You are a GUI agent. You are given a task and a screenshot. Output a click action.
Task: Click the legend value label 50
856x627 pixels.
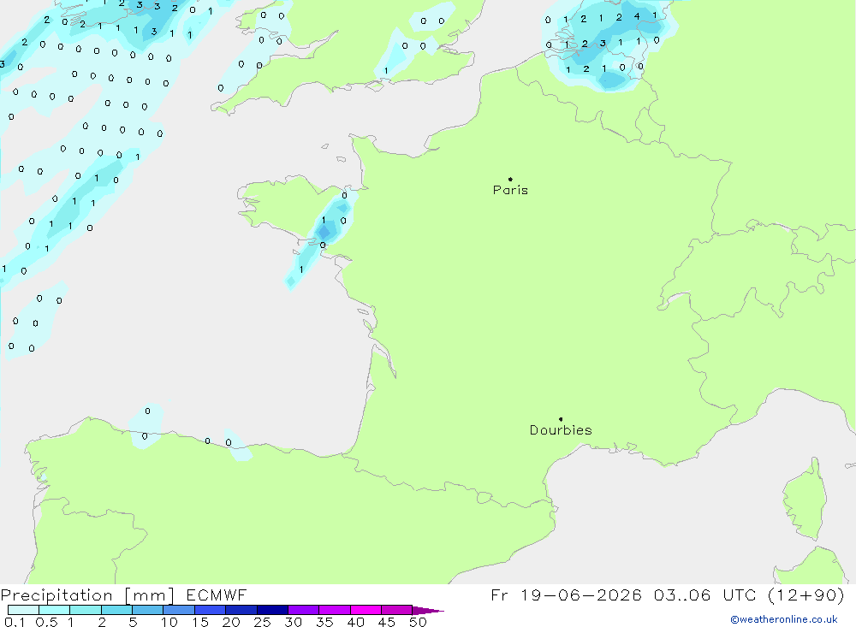tap(418, 622)
